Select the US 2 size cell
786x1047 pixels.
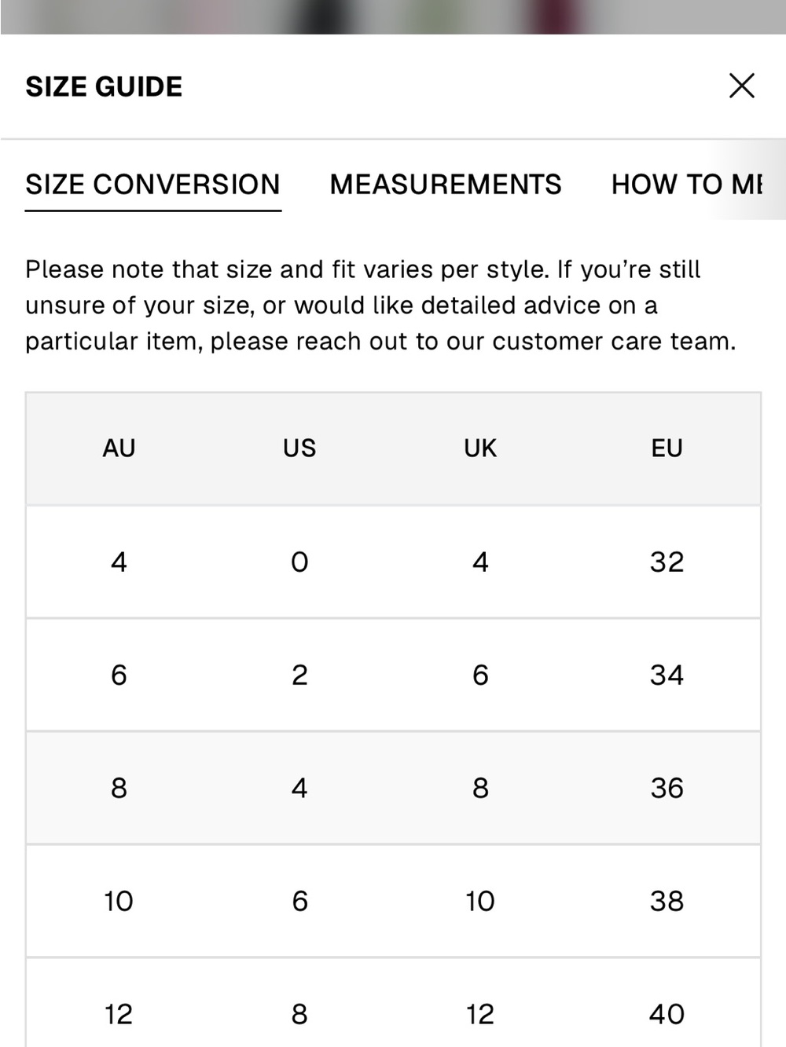[x=299, y=675]
